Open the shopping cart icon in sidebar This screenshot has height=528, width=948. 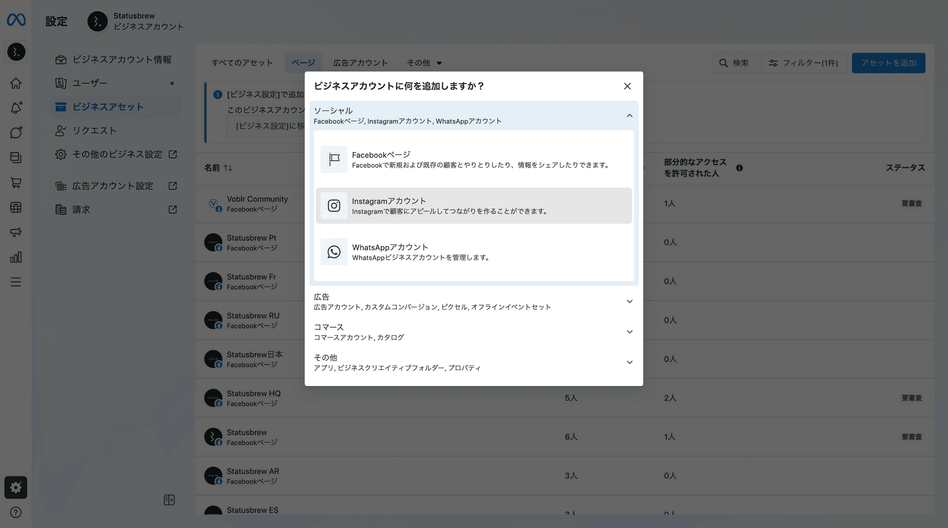16,182
